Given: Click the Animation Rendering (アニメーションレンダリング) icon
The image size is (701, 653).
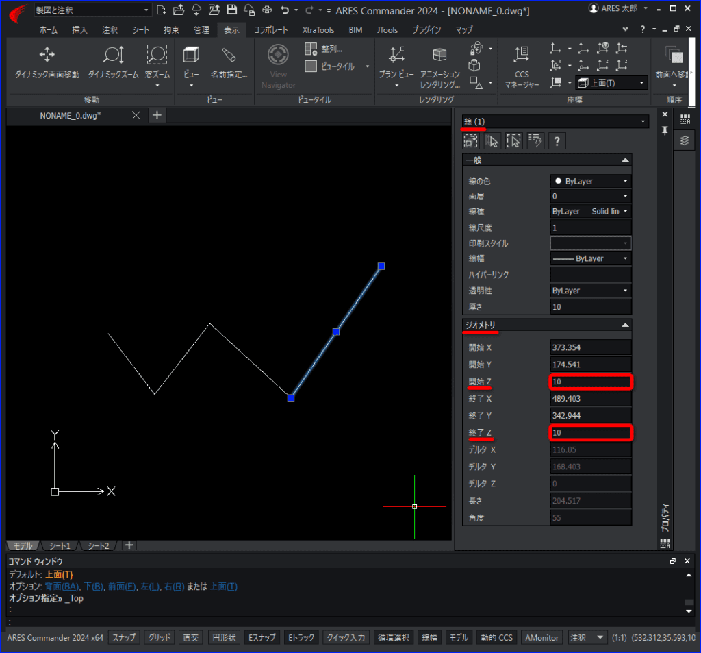Looking at the screenshot, I should click(x=439, y=56).
